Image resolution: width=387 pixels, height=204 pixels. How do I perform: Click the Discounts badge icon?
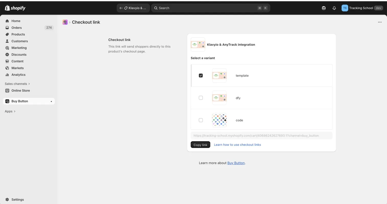[7, 55]
